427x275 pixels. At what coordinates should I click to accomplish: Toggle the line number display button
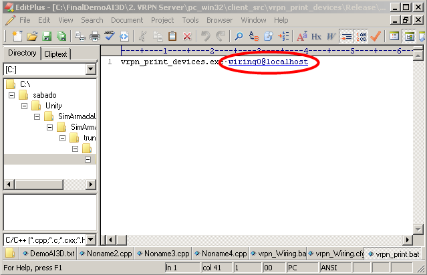click(362, 36)
